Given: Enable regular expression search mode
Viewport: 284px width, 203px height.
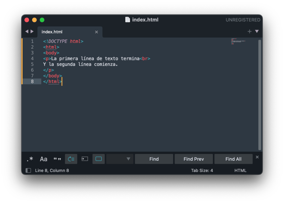Looking at the screenshot, I should click(30, 159).
